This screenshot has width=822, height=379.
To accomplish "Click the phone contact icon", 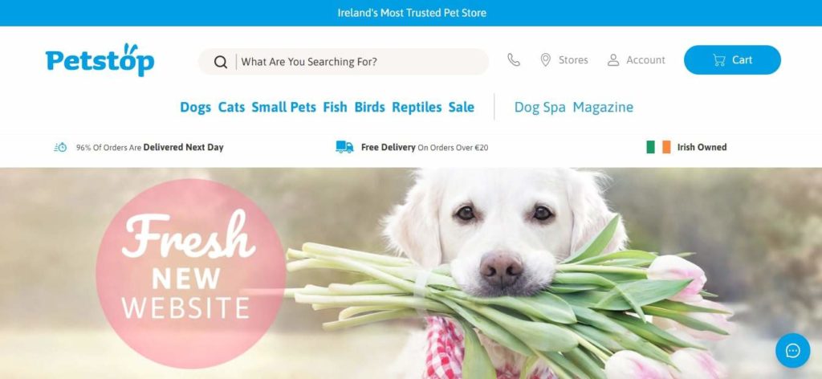I will click(x=514, y=59).
